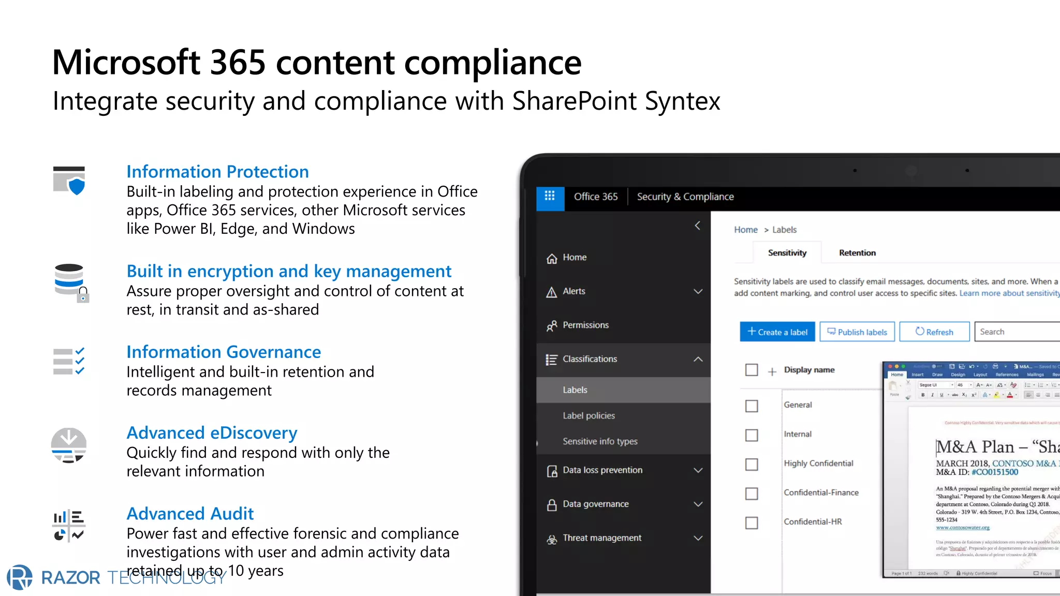Click the Threat management biohazard icon
This screenshot has height=596, width=1060.
tap(552, 539)
